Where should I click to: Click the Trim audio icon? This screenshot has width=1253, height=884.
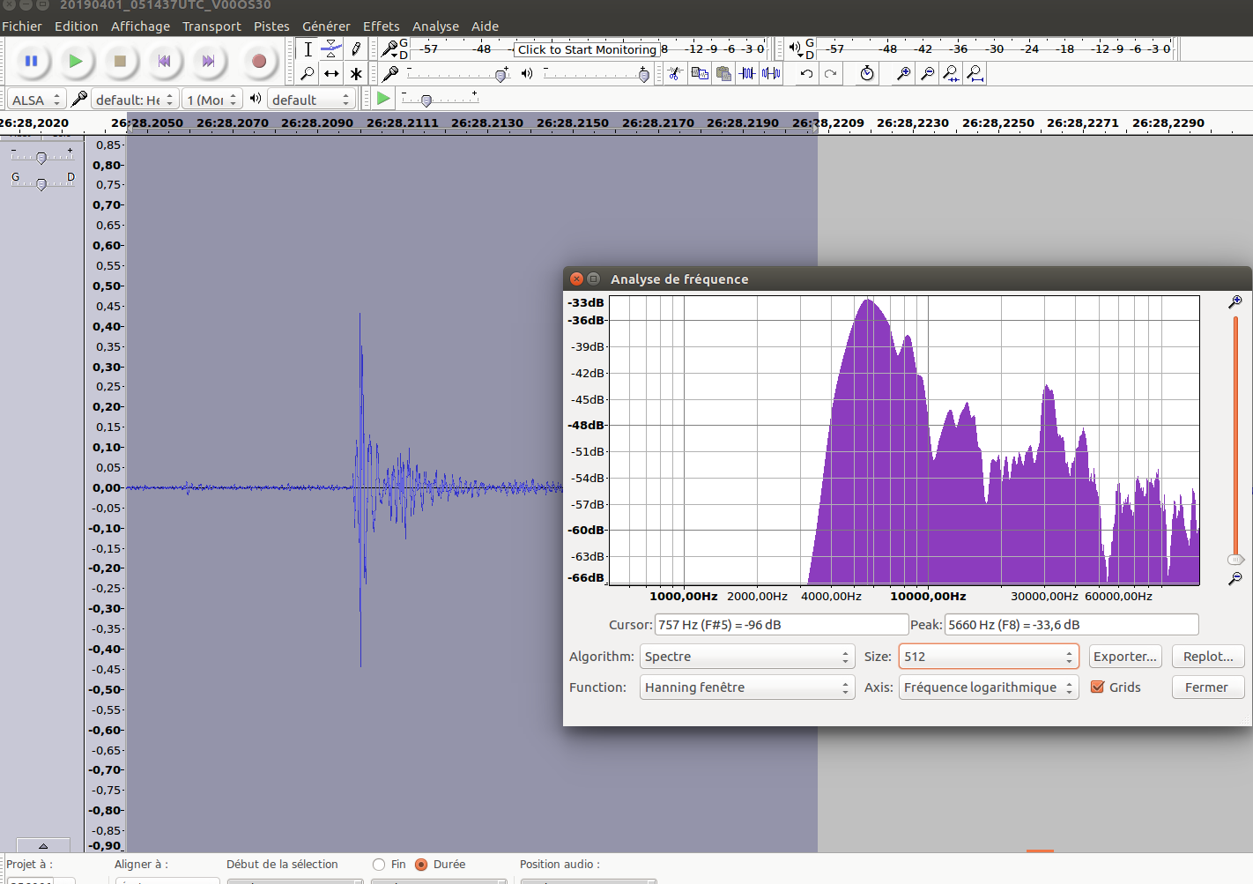747,74
